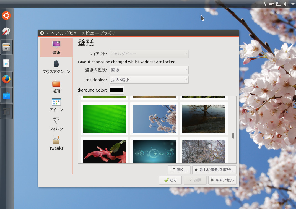
Task: Open the フィルタ (Filter) page
Action: pyautogui.click(x=56, y=124)
